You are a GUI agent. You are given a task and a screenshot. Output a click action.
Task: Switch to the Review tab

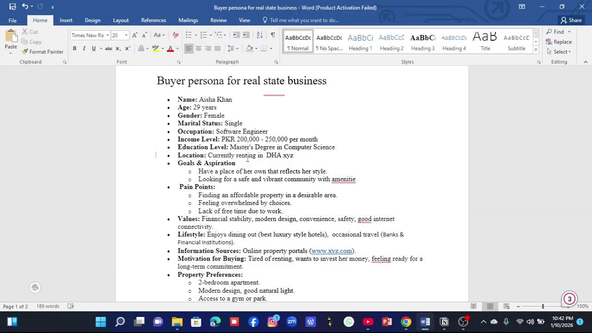pyautogui.click(x=218, y=20)
